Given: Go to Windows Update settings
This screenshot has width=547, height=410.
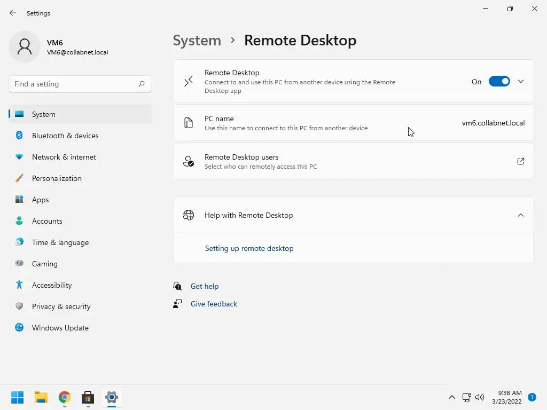Looking at the screenshot, I should coord(60,328).
